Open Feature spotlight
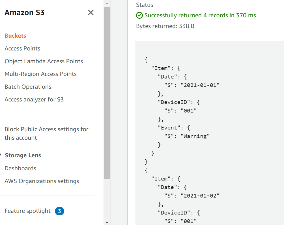This screenshot has width=284, height=225. [x=28, y=211]
